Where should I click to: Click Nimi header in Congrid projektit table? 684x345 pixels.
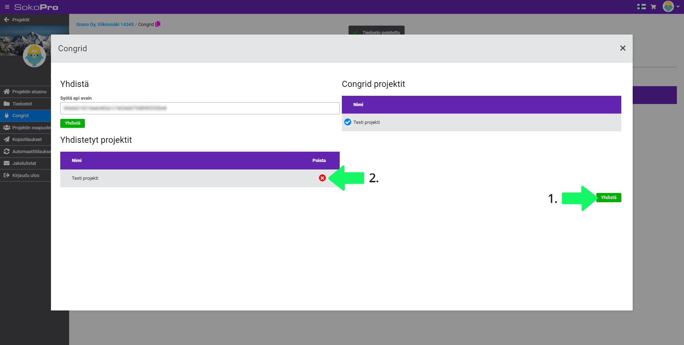click(358, 105)
